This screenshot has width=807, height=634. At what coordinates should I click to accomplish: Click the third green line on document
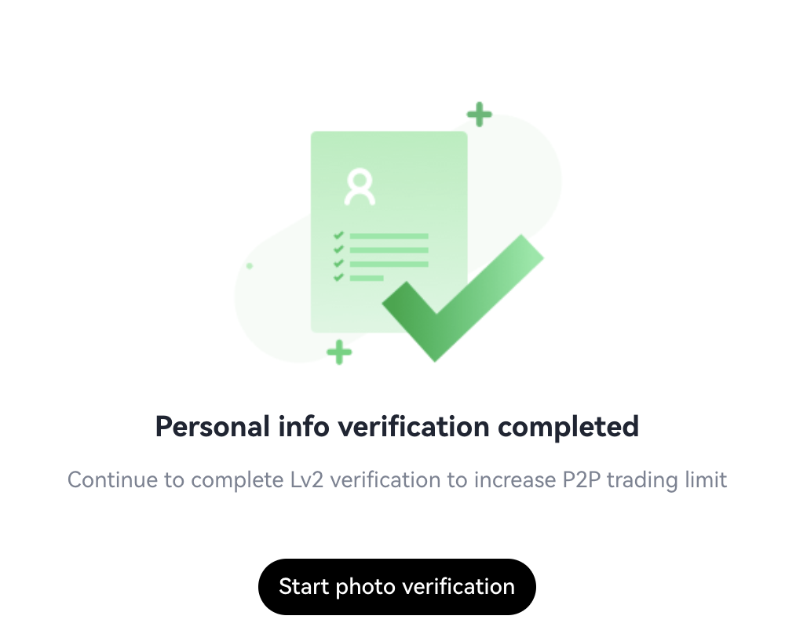coord(389,264)
